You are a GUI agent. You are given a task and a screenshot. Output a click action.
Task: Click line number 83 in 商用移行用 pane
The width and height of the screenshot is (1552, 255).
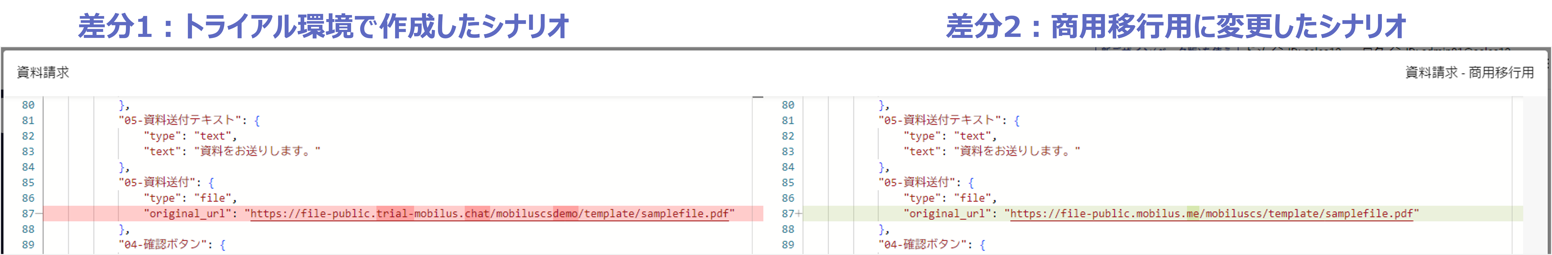[x=788, y=152]
